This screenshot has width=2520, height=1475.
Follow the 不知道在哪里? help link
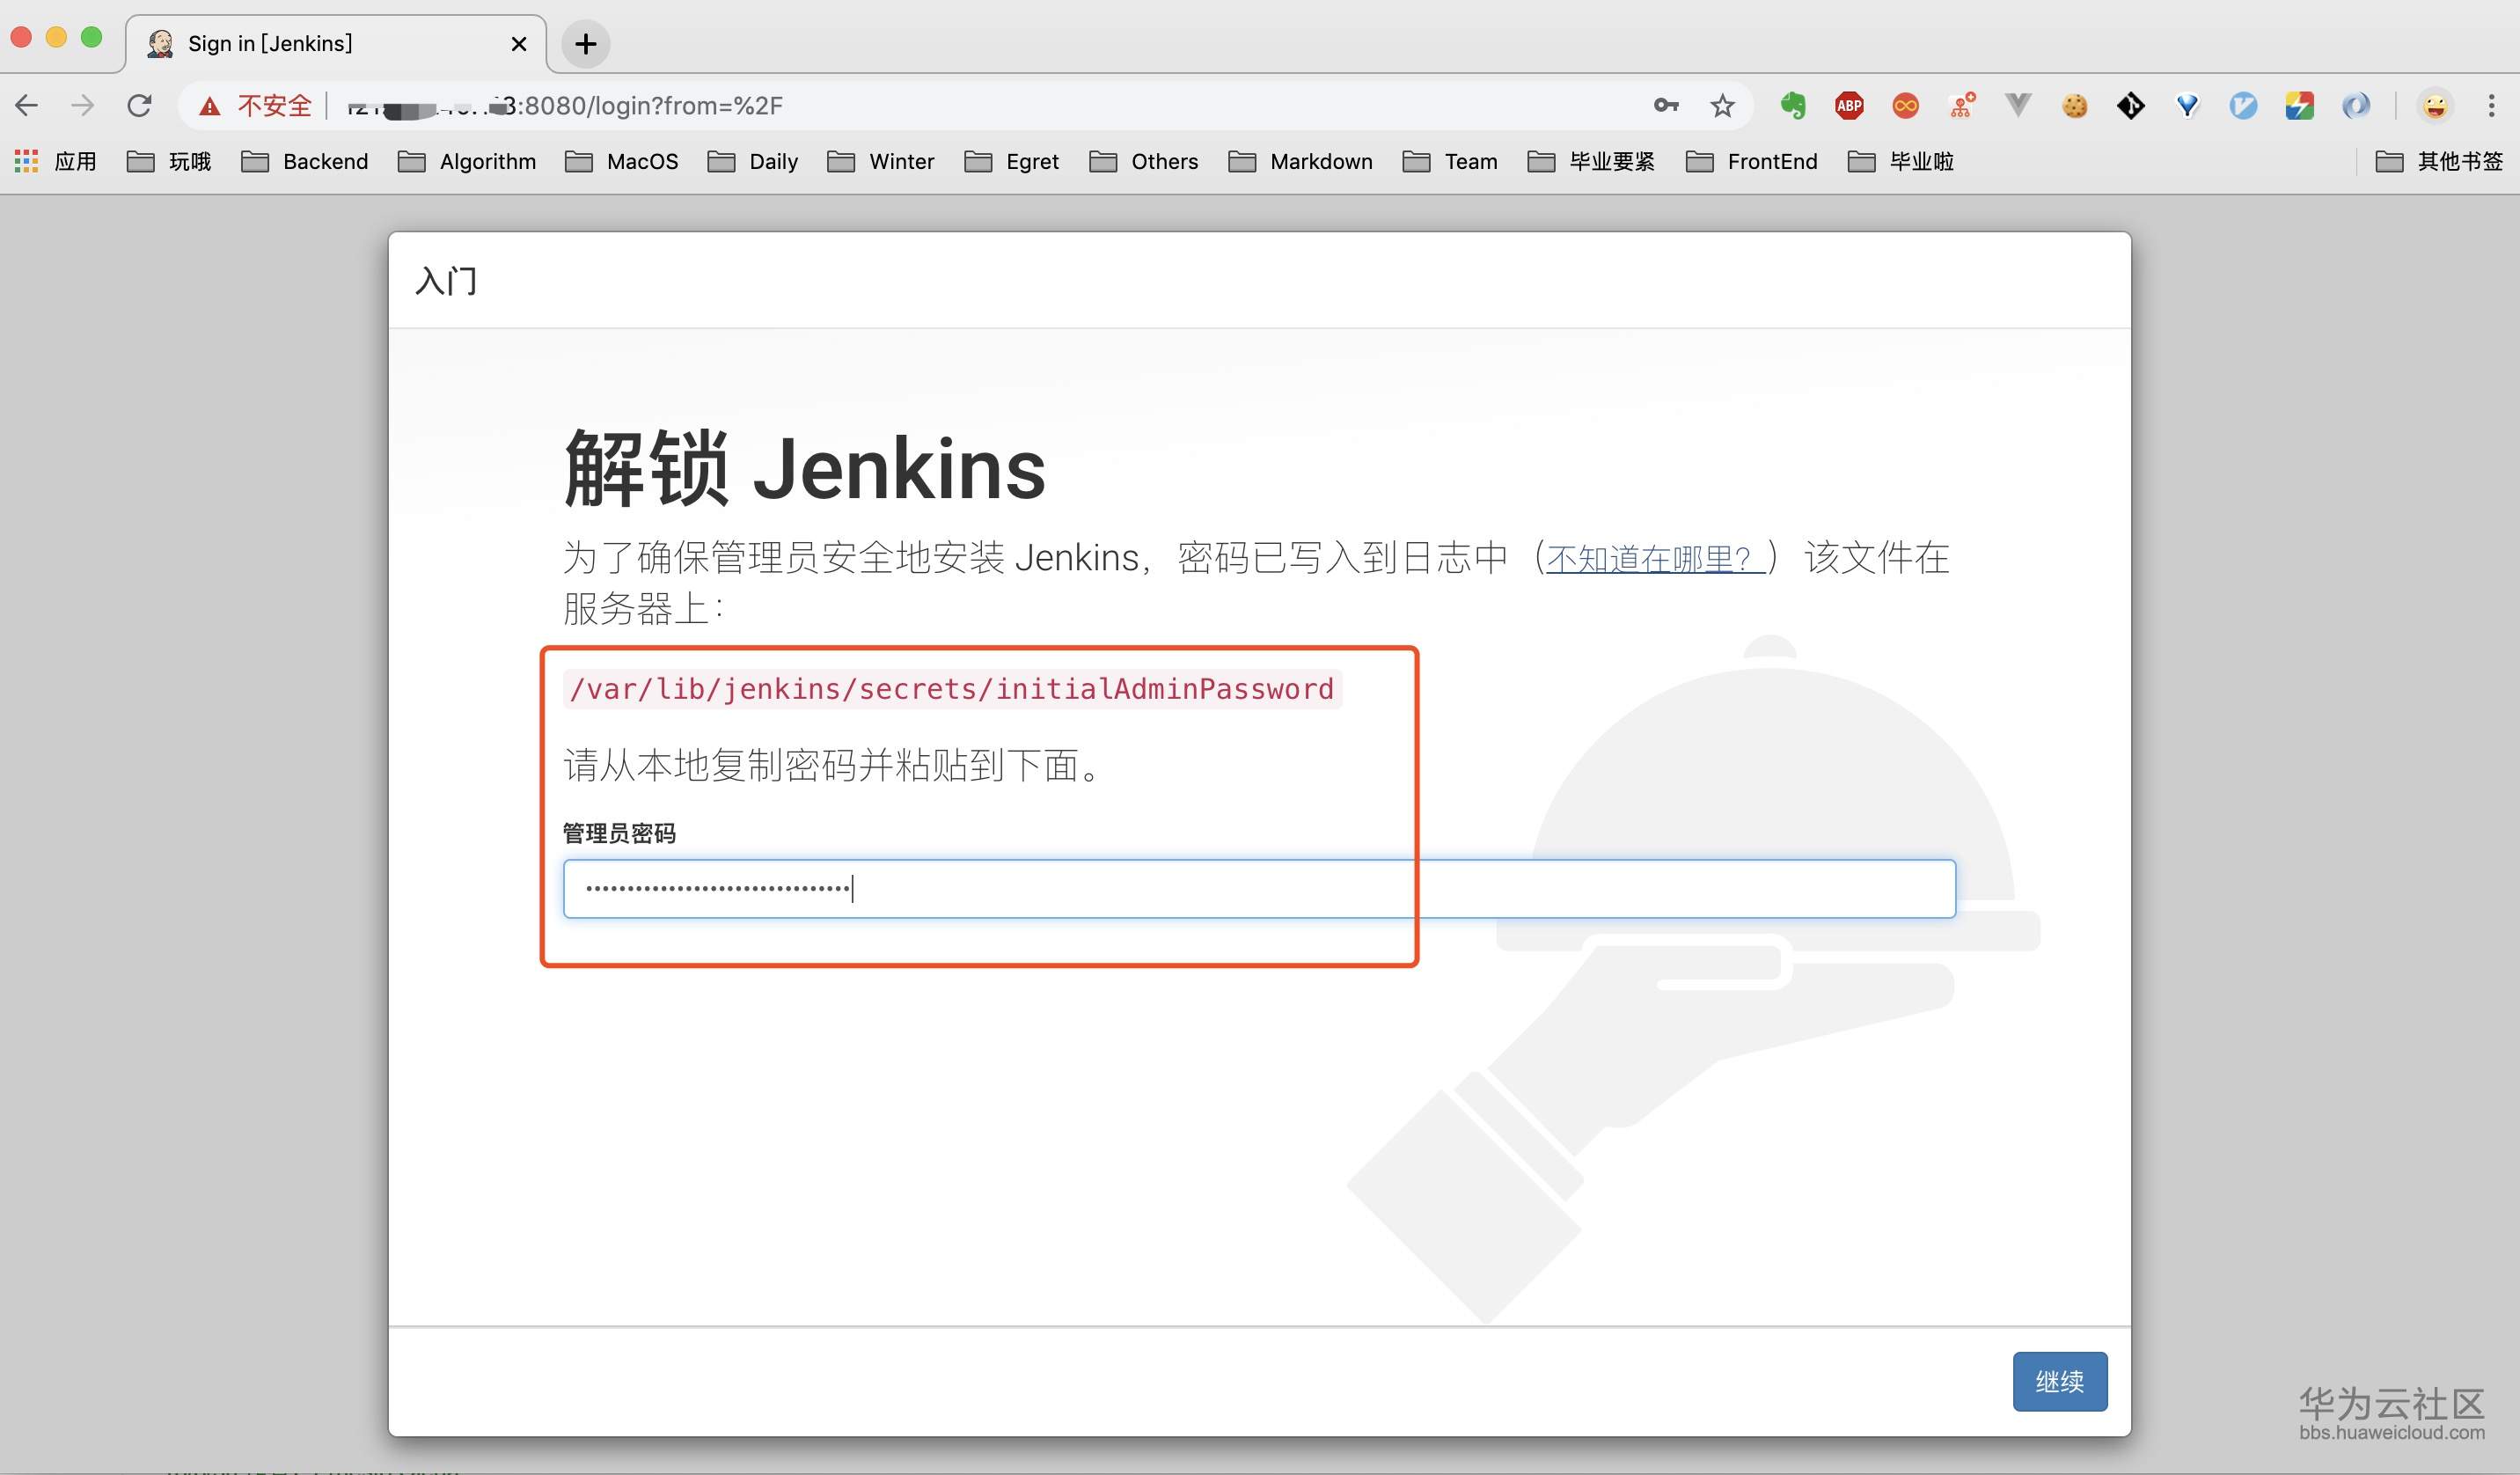1653,558
